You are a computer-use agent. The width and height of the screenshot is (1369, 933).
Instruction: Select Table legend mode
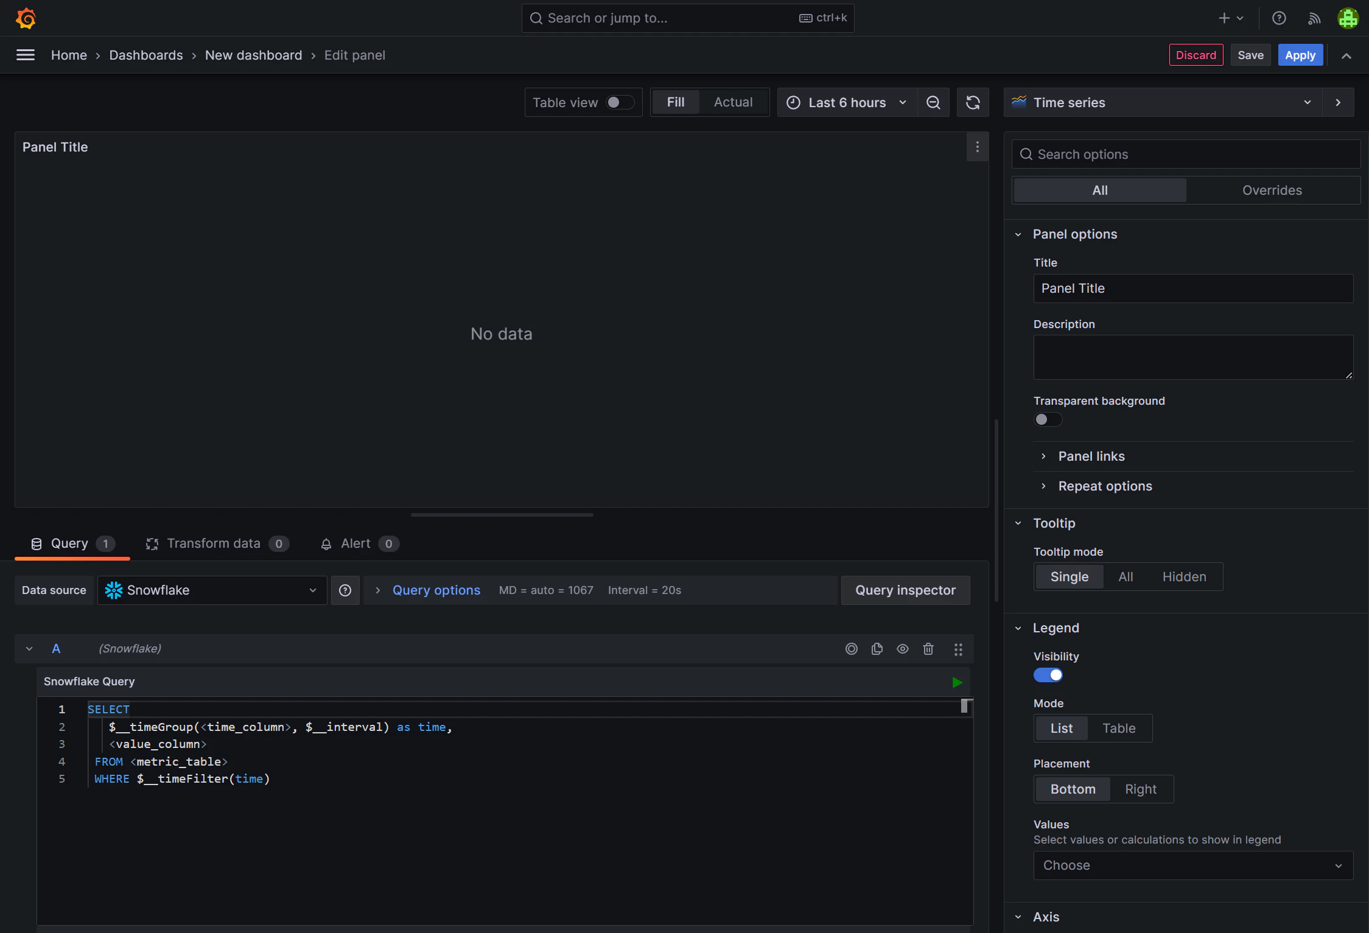(x=1119, y=729)
